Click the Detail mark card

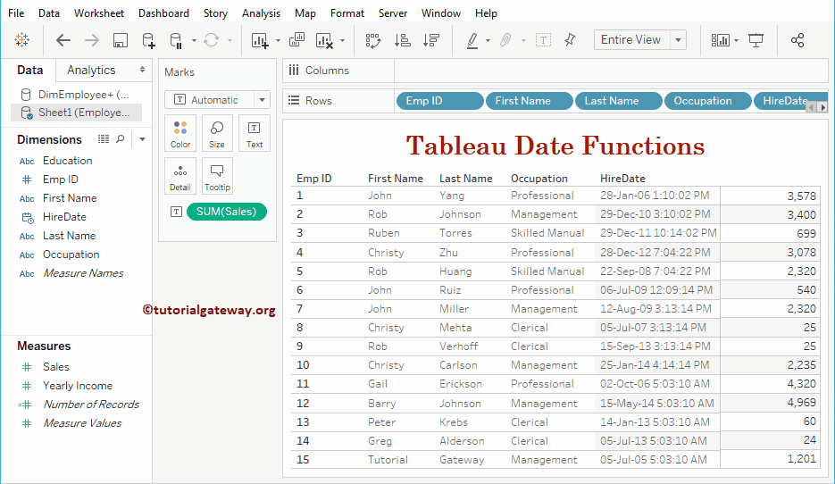pos(180,176)
